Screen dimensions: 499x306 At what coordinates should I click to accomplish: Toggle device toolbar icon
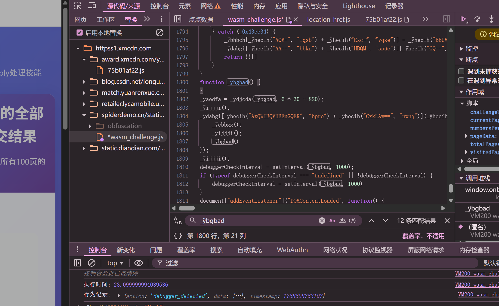(92, 6)
